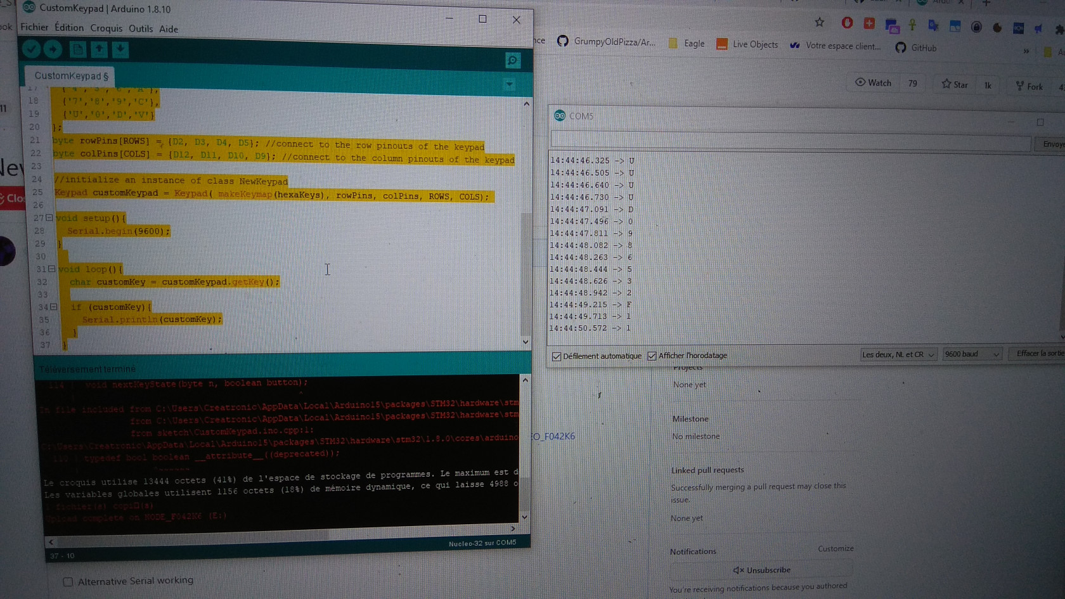Click console scroll left arrow

pyautogui.click(x=51, y=542)
